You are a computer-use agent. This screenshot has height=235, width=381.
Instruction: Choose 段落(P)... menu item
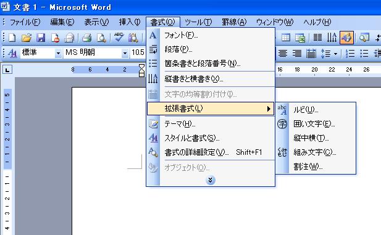coord(211,49)
